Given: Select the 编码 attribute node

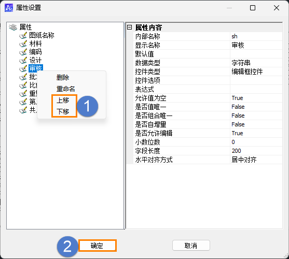Looking at the screenshot, I should (35, 52).
